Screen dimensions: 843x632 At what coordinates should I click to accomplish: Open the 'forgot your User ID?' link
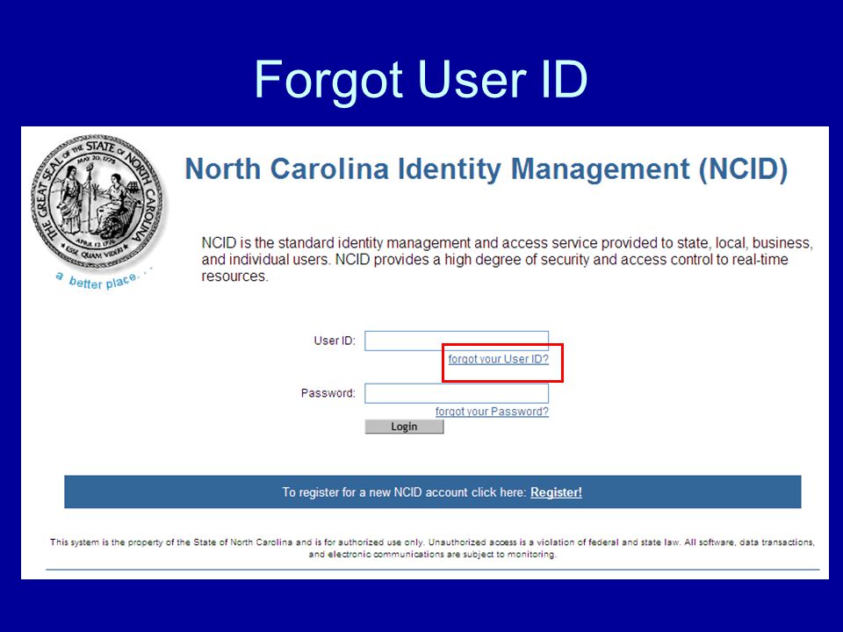pyautogui.click(x=499, y=359)
